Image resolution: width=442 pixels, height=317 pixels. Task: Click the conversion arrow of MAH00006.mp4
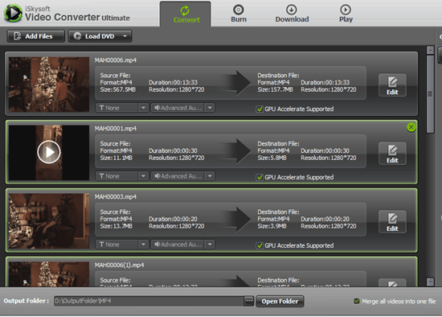[236, 83]
